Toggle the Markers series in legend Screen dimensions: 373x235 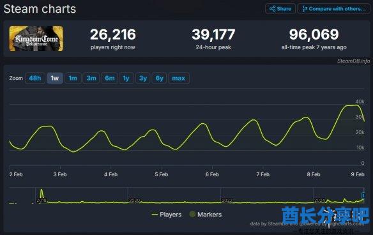206,215
